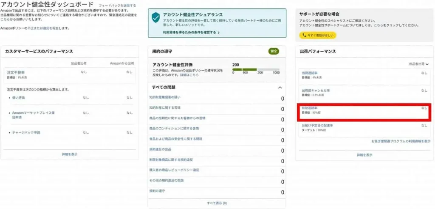Open the 出荷前キャンセル率 metric link
Viewport: 435px width, 209px height.
click(316, 91)
